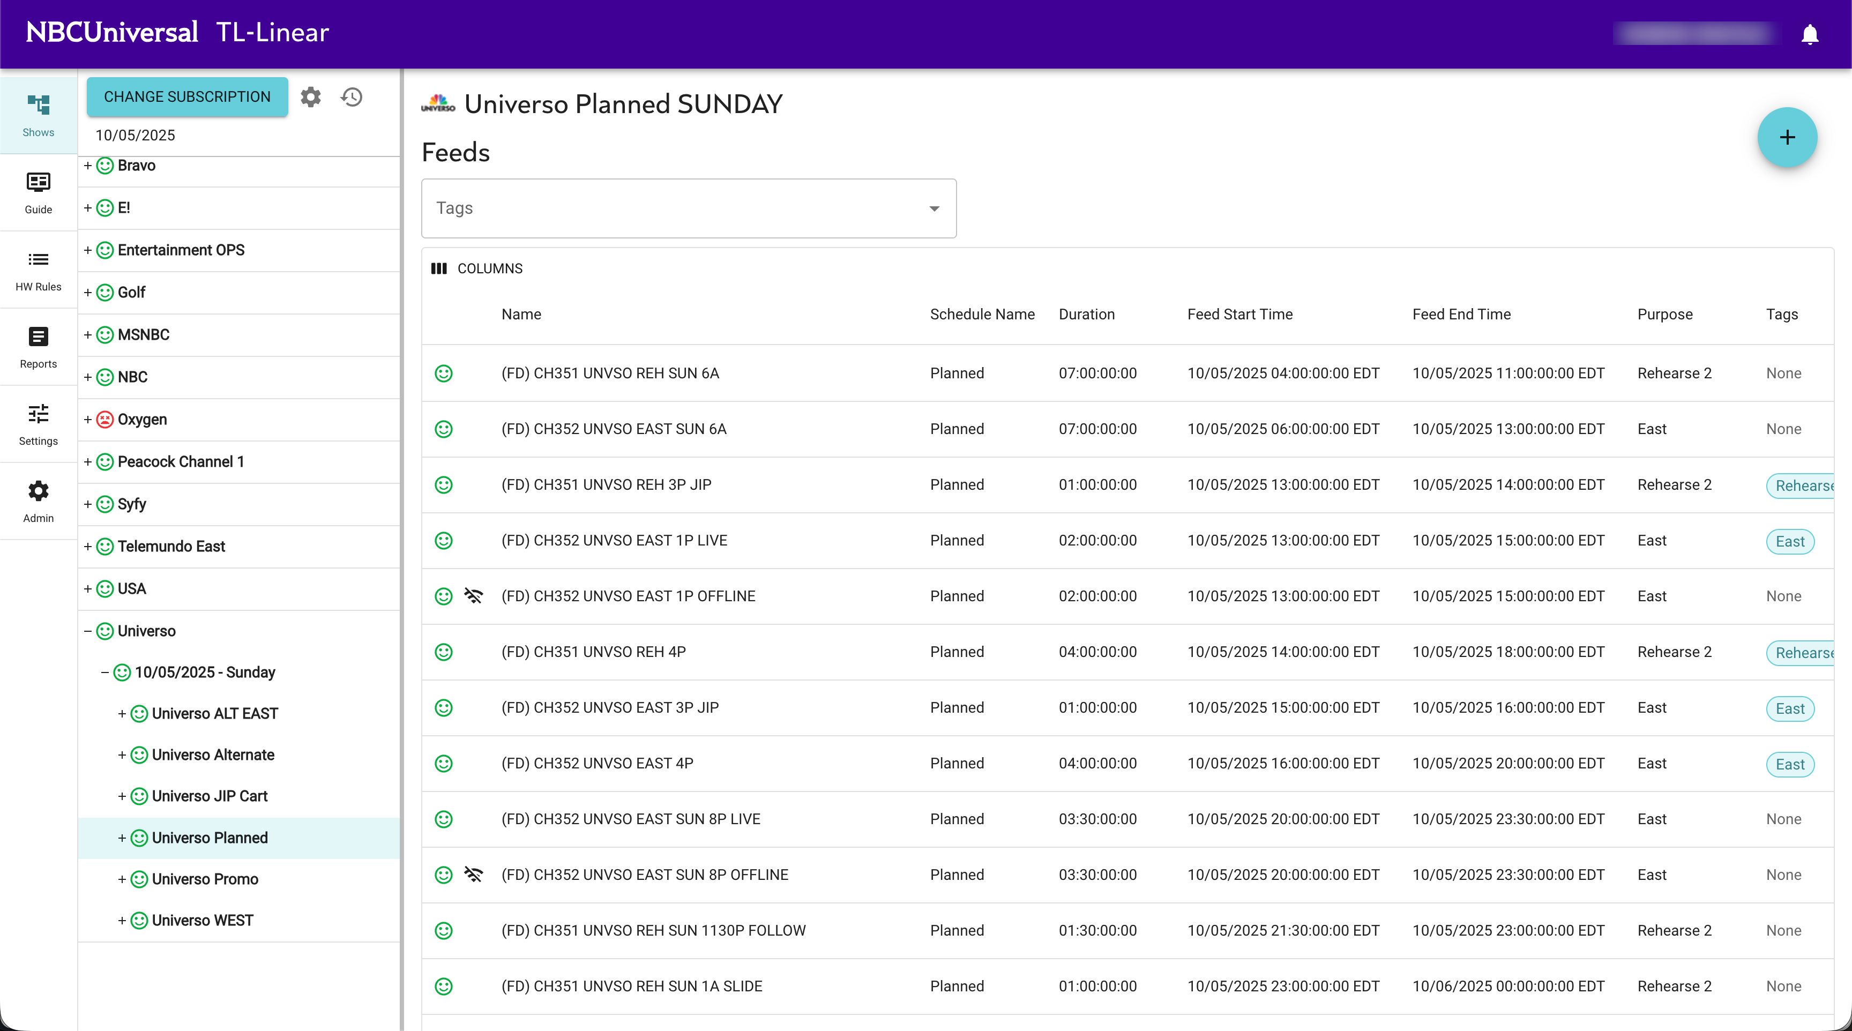Go to the Reports section
The width and height of the screenshot is (1852, 1031).
pyautogui.click(x=38, y=347)
